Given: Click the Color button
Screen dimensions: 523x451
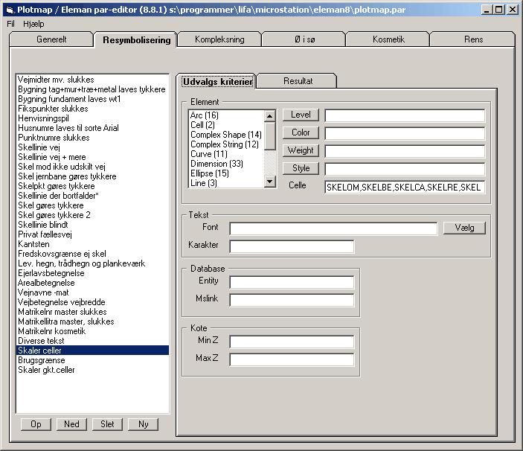Looking at the screenshot, I should tap(301, 132).
